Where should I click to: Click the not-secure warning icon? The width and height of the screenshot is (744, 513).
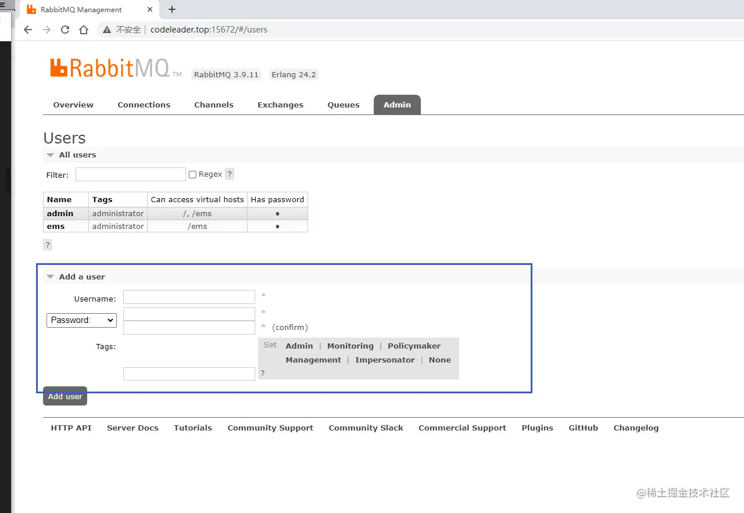(x=106, y=30)
